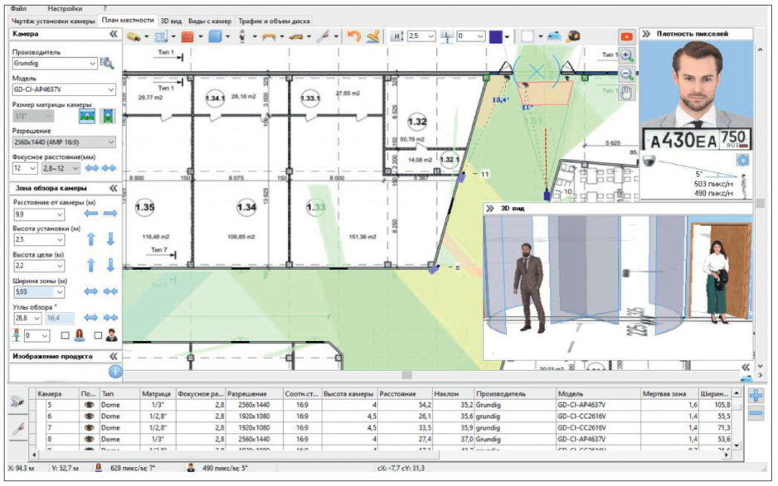
Task: Switch to Виды с камер tab
Action: [210, 22]
